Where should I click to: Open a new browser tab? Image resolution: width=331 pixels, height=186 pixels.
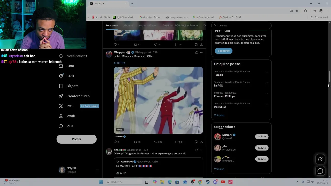click(132, 4)
